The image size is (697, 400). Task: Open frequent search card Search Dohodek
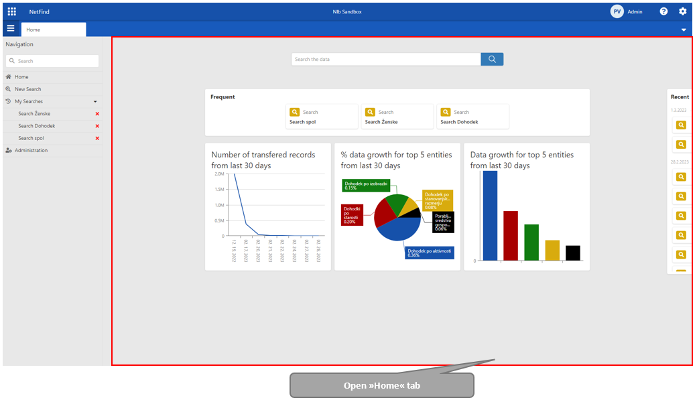pos(472,117)
